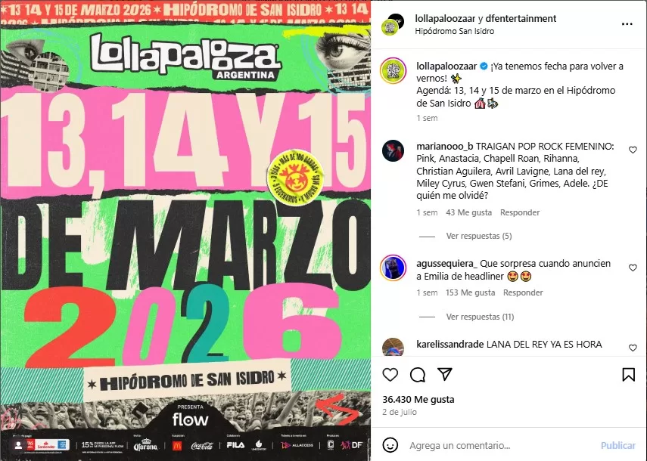Open the emoji picker smiley icon

point(390,445)
